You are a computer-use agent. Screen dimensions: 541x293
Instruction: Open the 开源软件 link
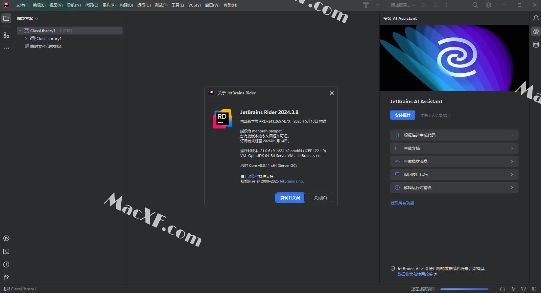pyautogui.click(x=252, y=176)
